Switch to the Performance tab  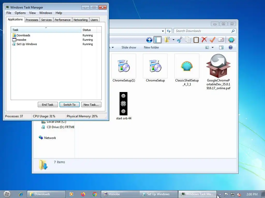coord(63,20)
